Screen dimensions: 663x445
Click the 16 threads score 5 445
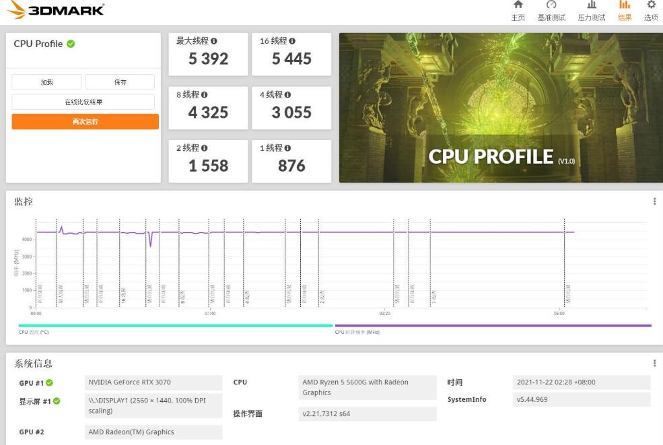(291, 59)
